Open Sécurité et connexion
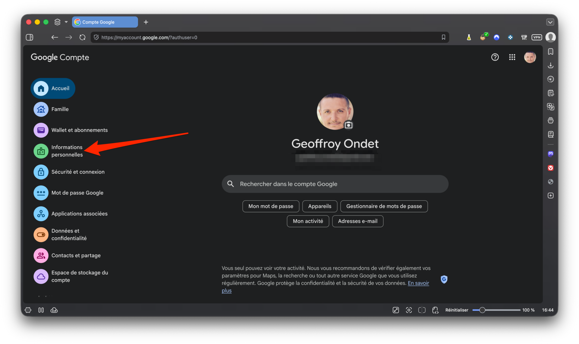 pos(69,172)
